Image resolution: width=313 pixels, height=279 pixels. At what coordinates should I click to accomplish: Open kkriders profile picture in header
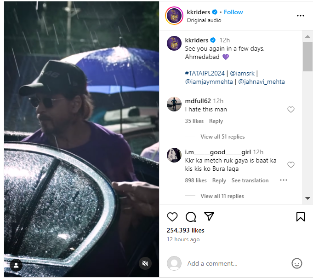174,16
